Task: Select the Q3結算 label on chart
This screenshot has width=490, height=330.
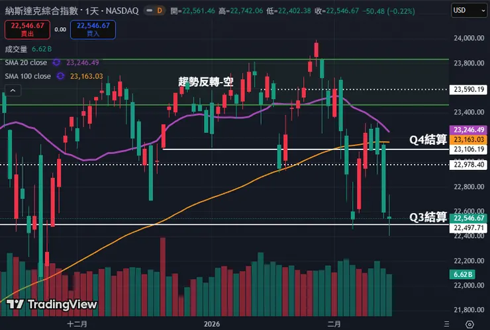Action: (x=428, y=217)
